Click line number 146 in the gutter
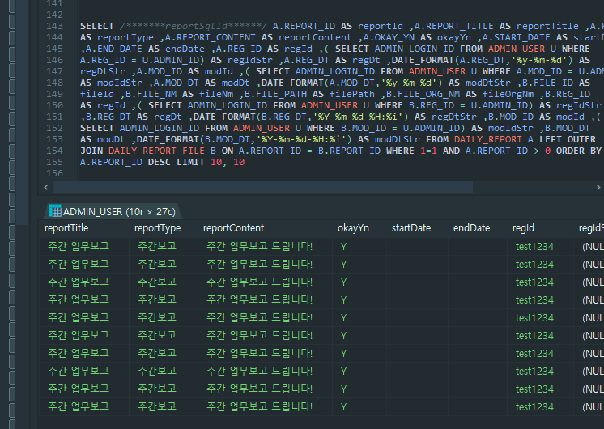The width and height of the screenshot is (604, 429). pyautogui.click(x=54, y=60)
